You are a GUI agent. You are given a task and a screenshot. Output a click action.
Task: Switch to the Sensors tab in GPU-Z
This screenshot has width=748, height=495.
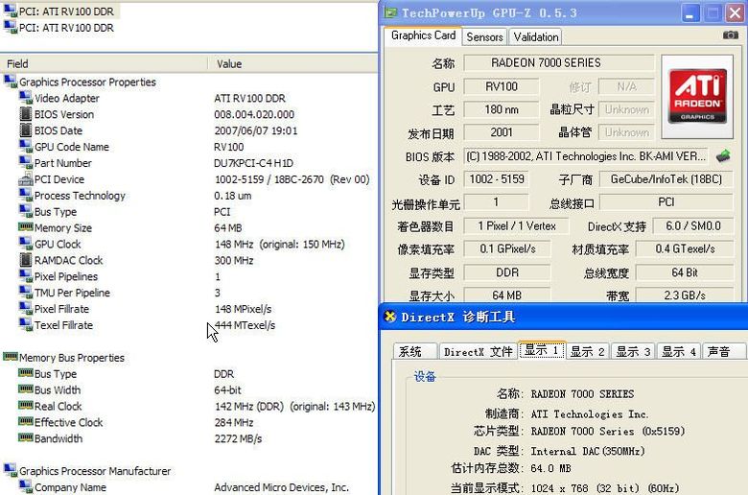(x=484, y=36)
